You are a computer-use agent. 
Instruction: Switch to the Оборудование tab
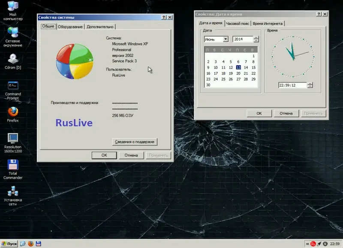(70, 27)
